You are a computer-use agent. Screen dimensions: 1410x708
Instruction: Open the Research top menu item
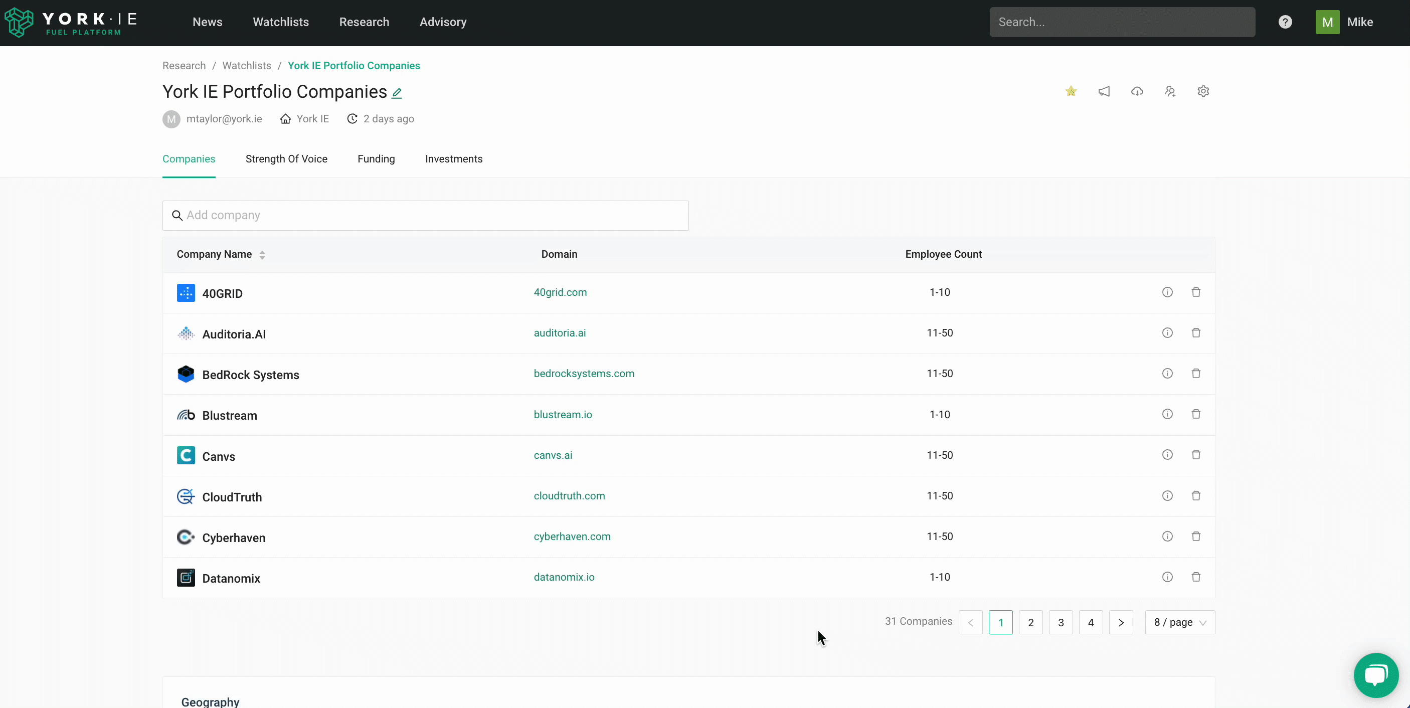[x=364, y=22]
